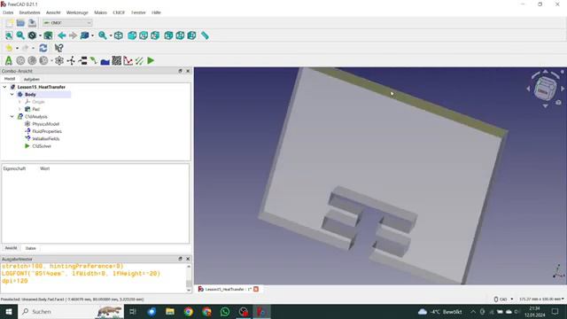
Task: Collapse the Lesson15_HeatTransfer document tree
Action: (4, 87)
